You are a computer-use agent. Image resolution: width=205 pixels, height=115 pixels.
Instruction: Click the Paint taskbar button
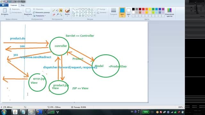31,112
